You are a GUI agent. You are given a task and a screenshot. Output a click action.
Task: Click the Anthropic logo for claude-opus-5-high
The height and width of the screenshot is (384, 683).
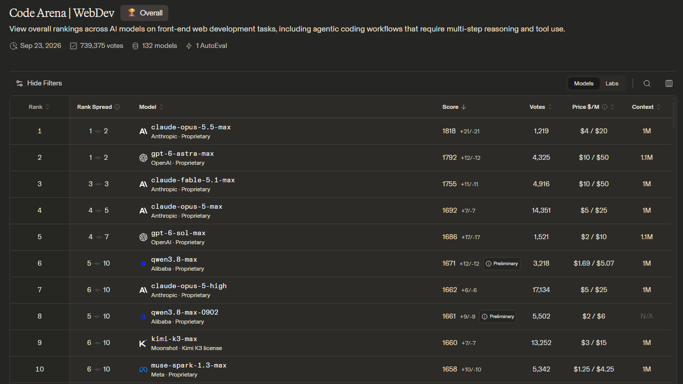point(143,290)
